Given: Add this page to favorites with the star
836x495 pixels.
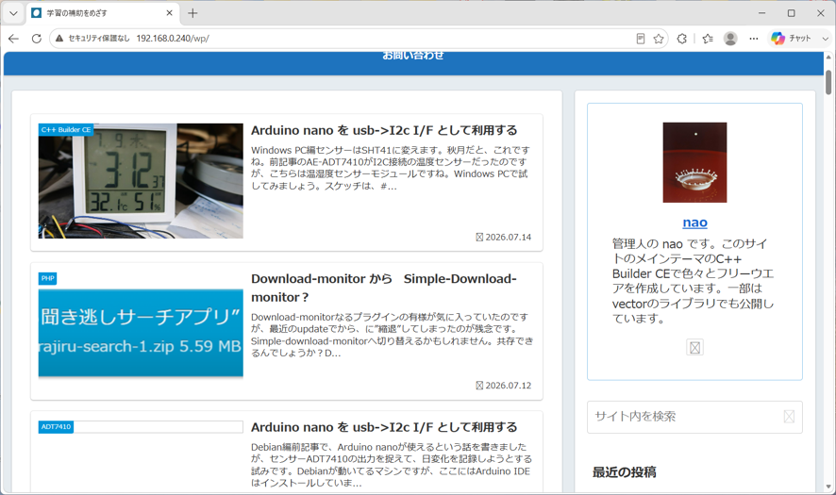Looking at the screenshot, I should 659,39.
